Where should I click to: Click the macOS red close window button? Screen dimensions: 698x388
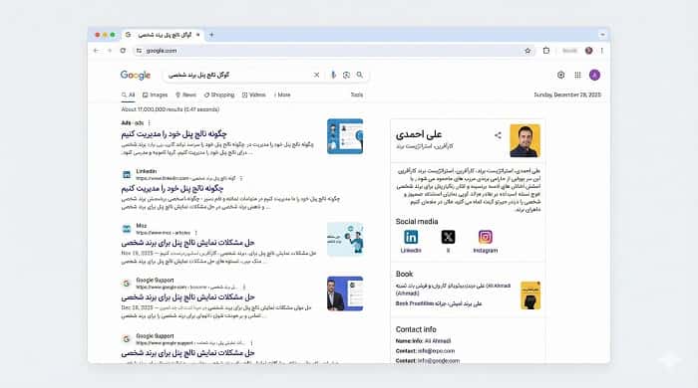[x=98, y=35]
